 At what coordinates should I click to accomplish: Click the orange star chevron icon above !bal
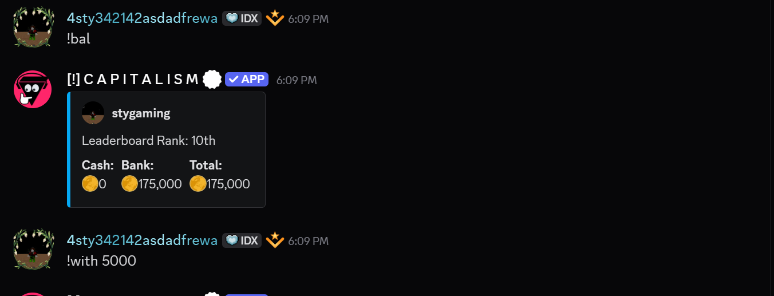[x=275, y=18]
